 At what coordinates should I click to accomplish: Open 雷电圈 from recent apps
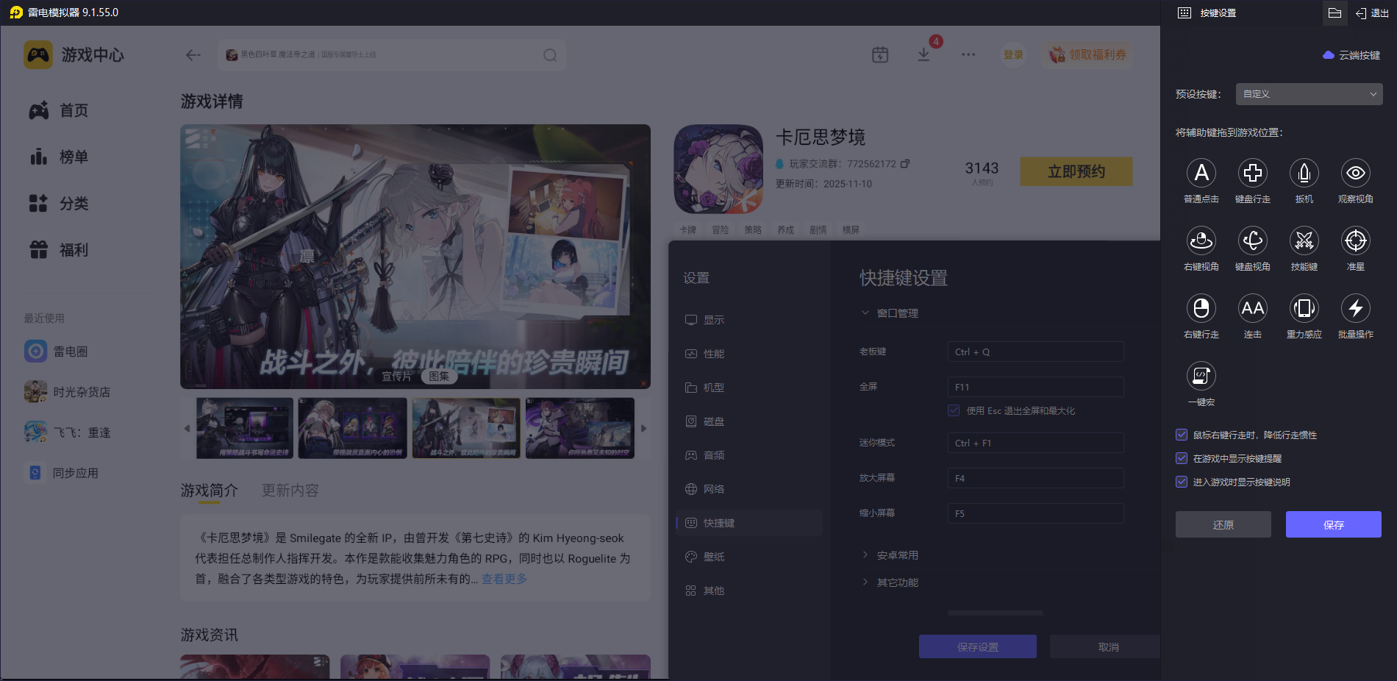point(56,352)
